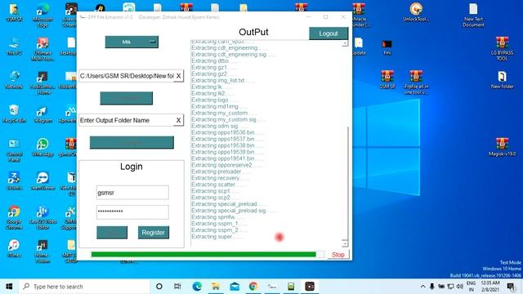Screen dimensions: 523x294
Task: Open the Miracle Thunder archive icon
Action: 359,15
